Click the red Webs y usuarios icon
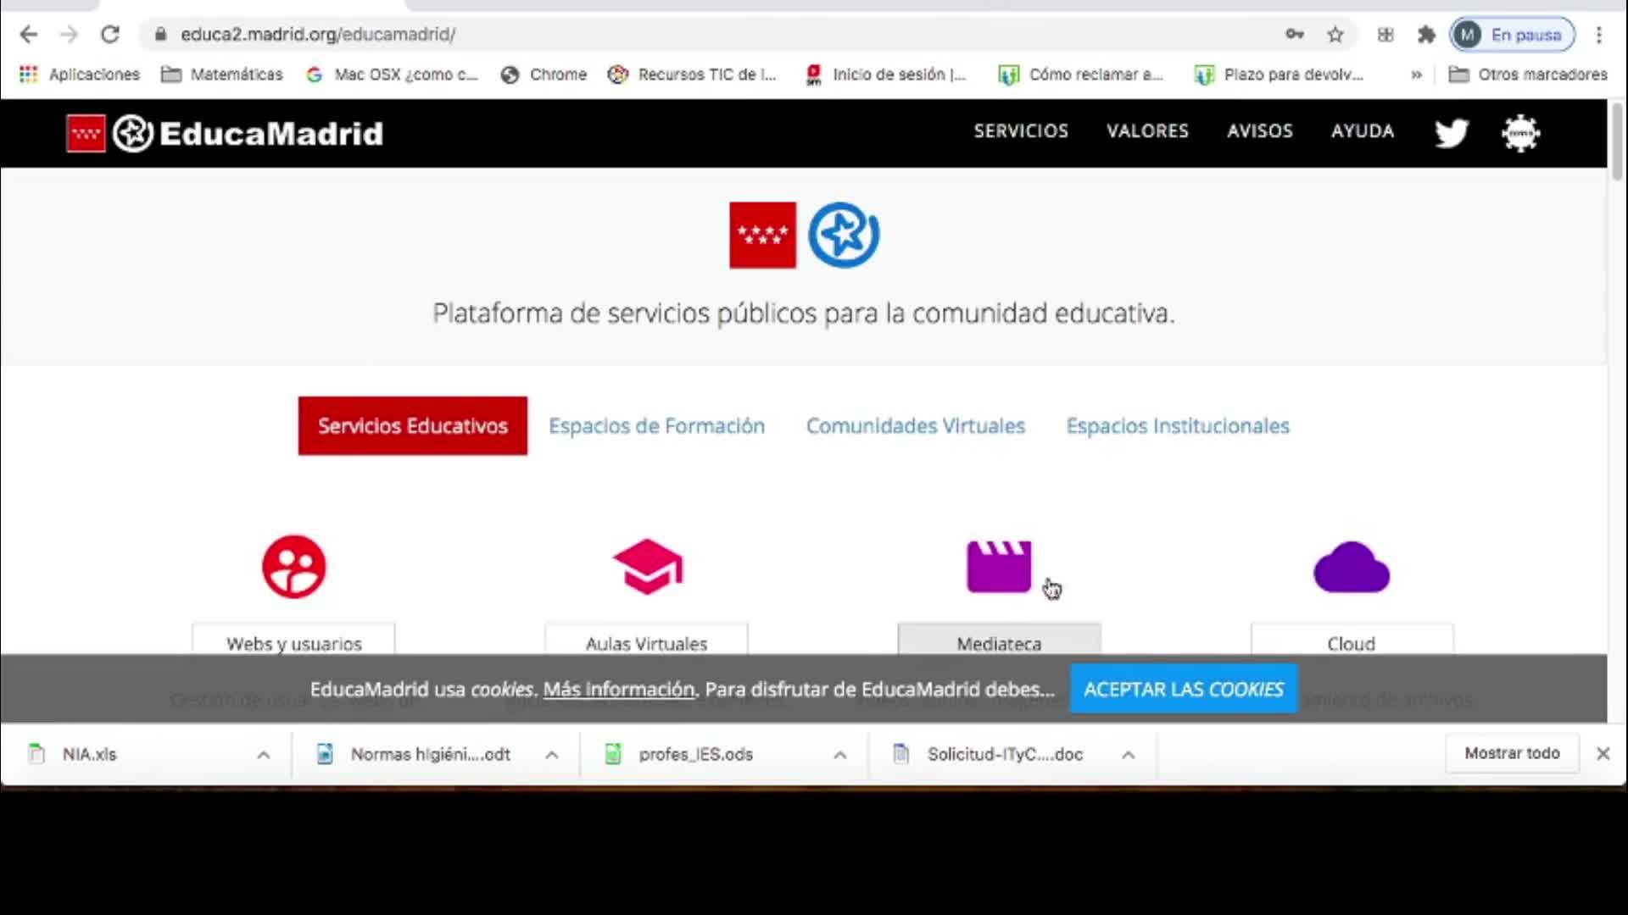Image resolution: width=1628 pixels, height=915 pixels. click(294, 566)
